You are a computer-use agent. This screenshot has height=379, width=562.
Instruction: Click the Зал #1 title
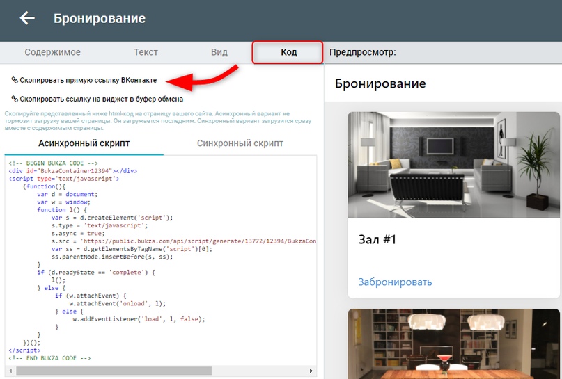pyautogui.click(x=377, y=239)
